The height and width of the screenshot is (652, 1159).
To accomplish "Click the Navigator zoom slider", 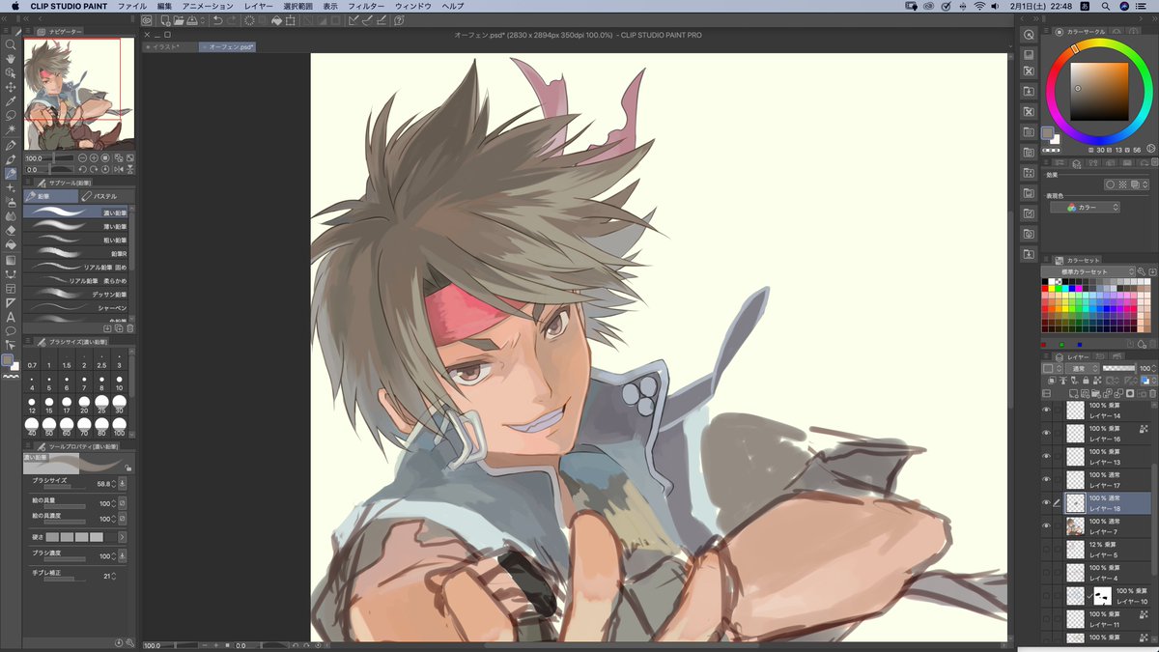I will point(60,157).
